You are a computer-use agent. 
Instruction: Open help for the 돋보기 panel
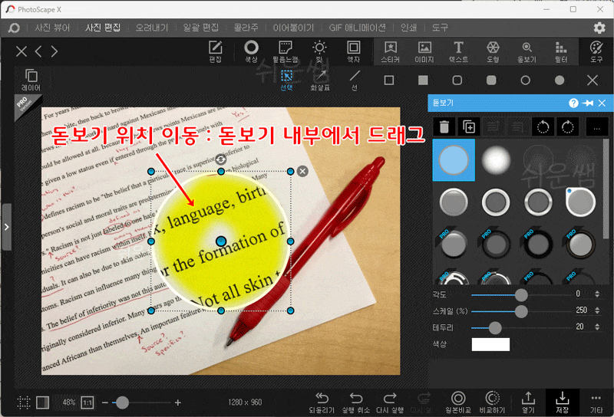(573, 103)
